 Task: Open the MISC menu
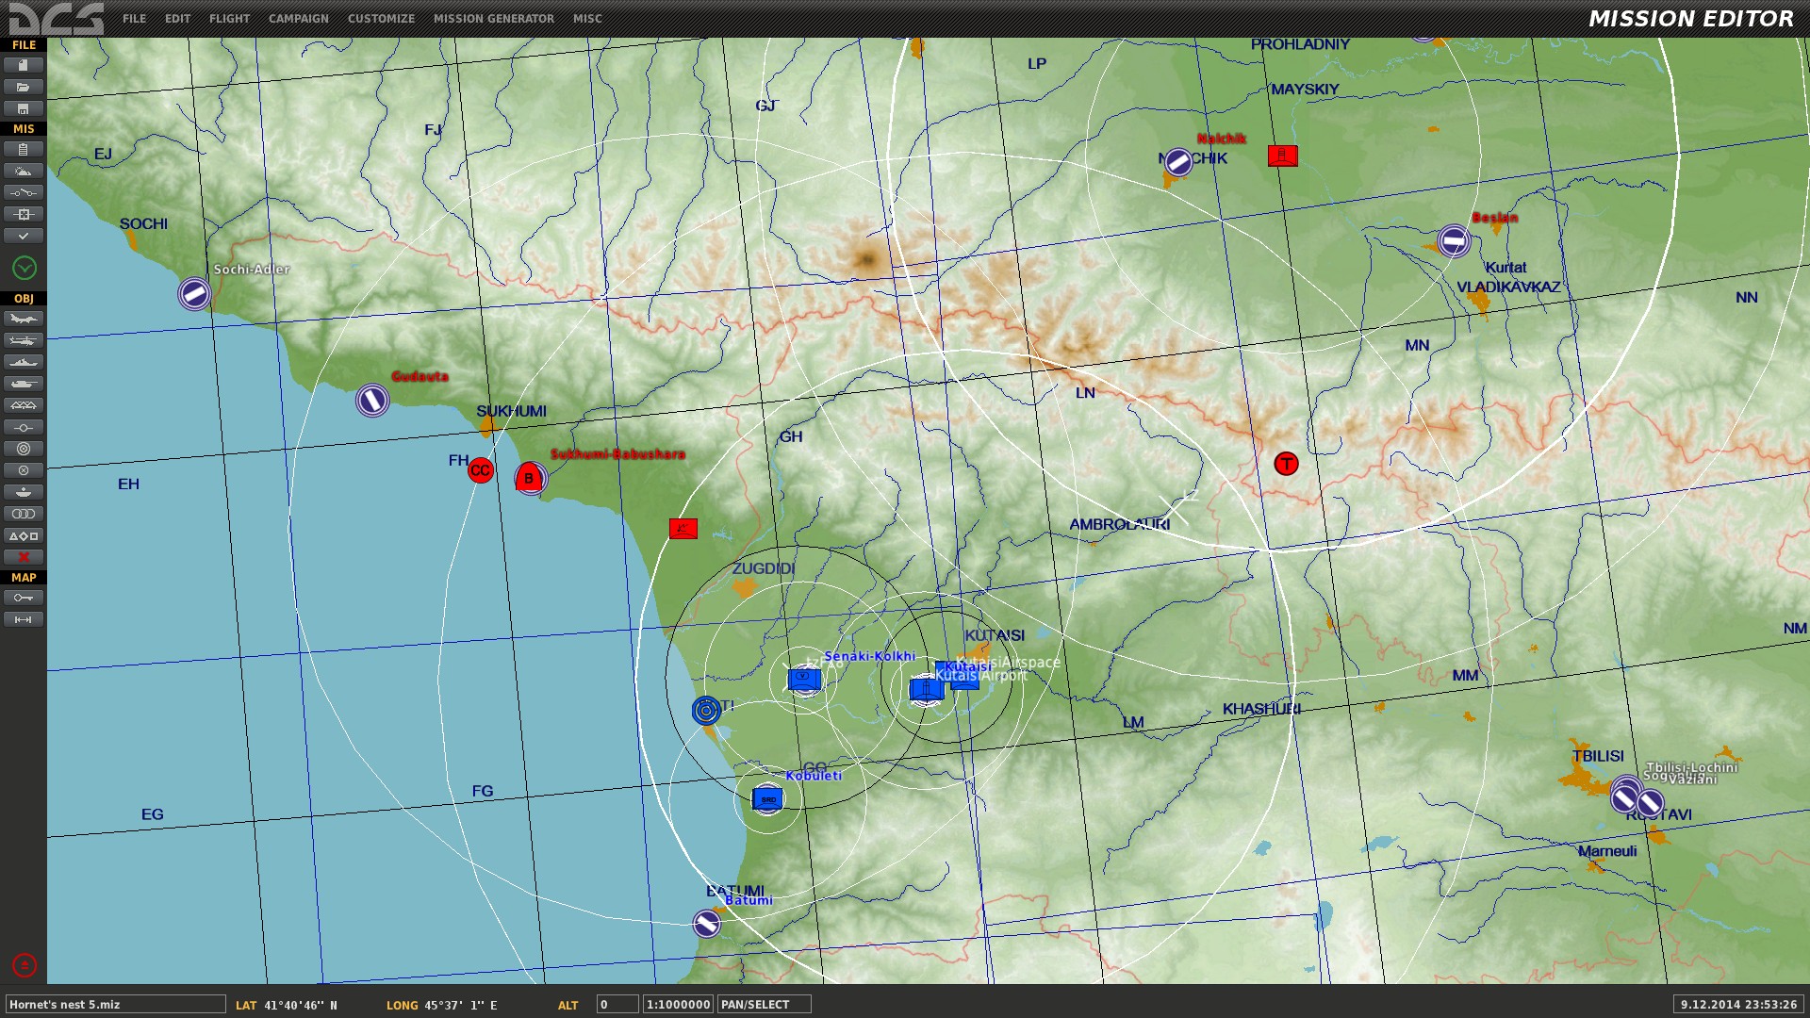[x=587, y=19]
